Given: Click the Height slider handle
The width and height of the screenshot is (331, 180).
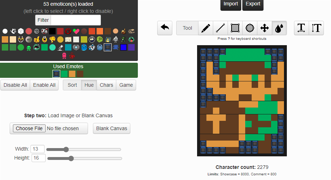Looking at the screenshot, I should [71, 158].
